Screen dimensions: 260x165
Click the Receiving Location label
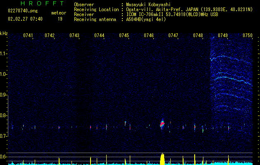tap(96, 9)
